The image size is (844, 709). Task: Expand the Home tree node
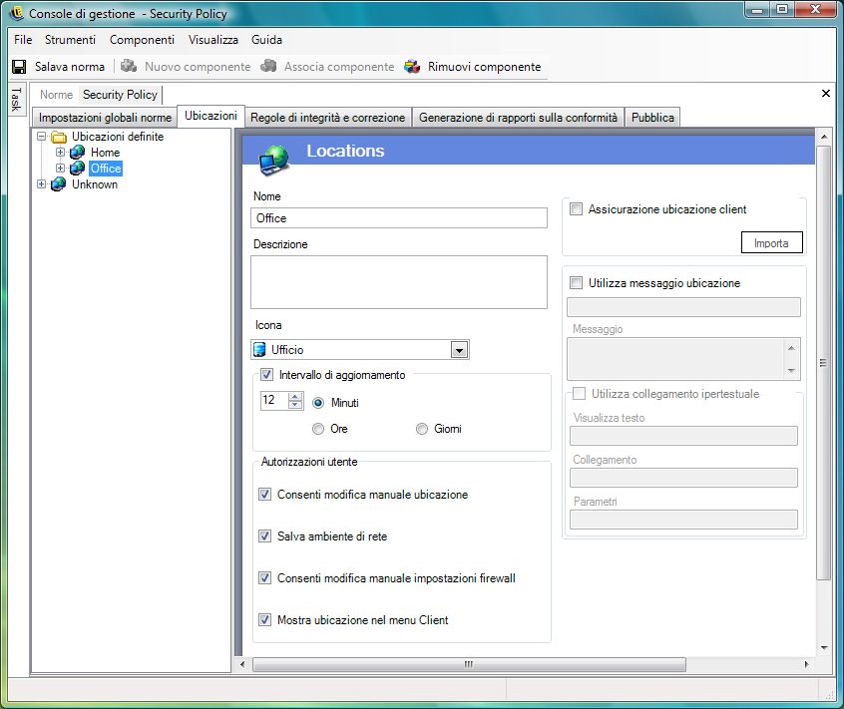pos(60,153)
